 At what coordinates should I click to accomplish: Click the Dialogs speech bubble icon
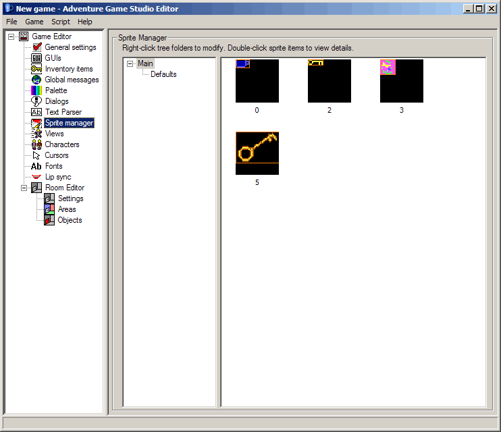36,101
